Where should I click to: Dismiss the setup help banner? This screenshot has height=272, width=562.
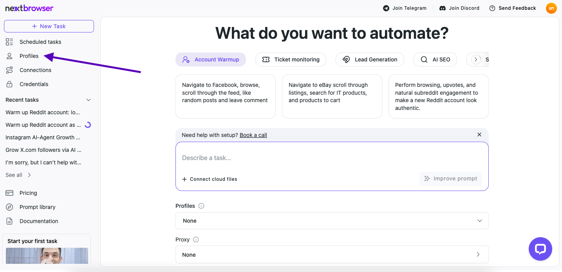coord(479,135)
